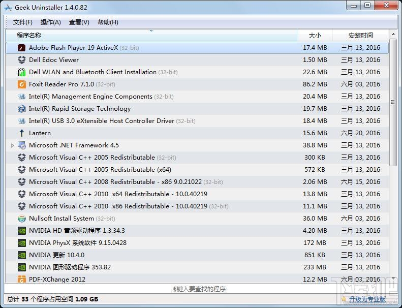Click the Dell Edoc Viewer icon
The width and height of the screenshot is (402, 308).
21,60
